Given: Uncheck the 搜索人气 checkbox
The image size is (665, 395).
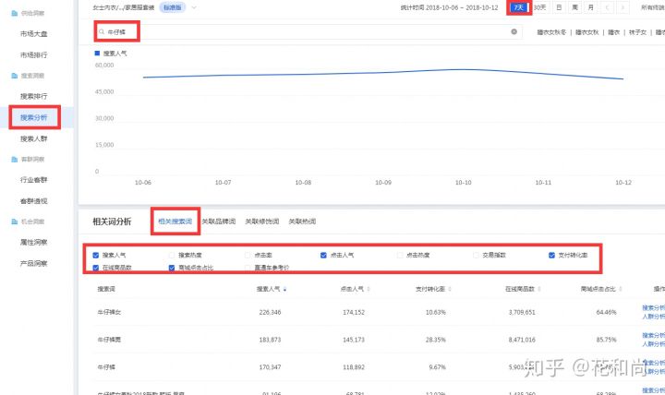Looking at the screenshot, I should tap(97, 254).
